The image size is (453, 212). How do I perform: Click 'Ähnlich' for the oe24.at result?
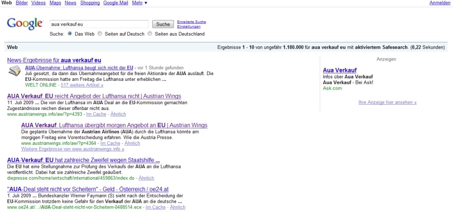coord(178,208)
